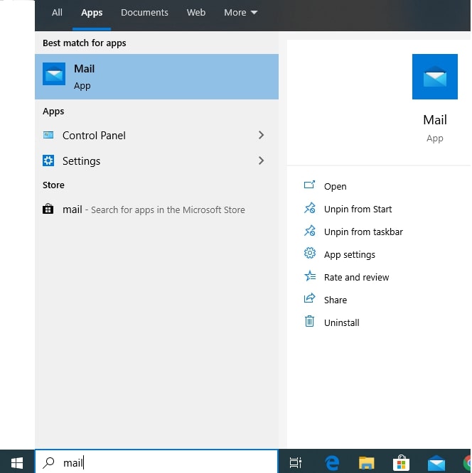
Task: Click the large Mail app tile icon
Action: point(434,77)
